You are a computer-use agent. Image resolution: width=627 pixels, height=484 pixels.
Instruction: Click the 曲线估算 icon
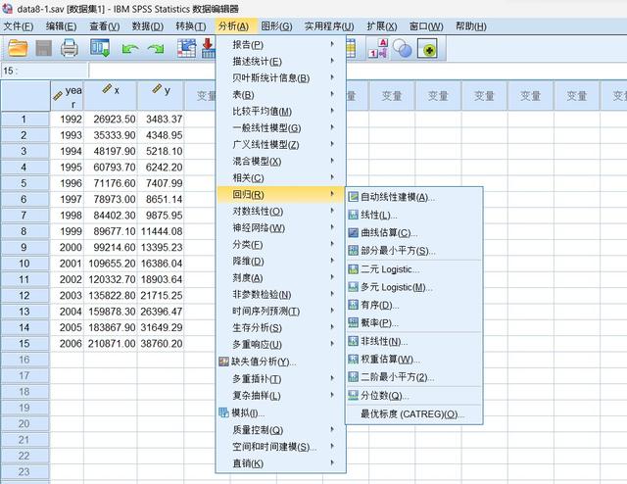[353, 232]
